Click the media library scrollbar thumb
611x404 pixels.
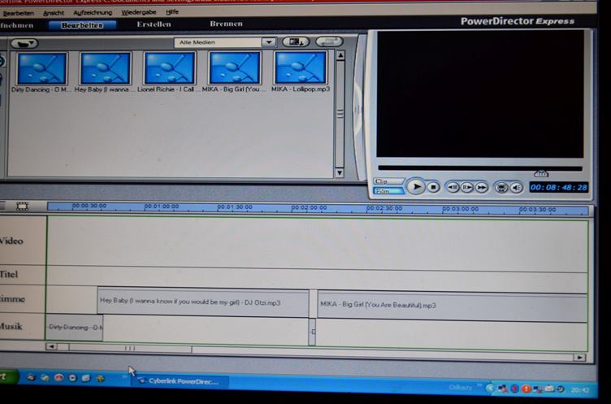(340, 114)
